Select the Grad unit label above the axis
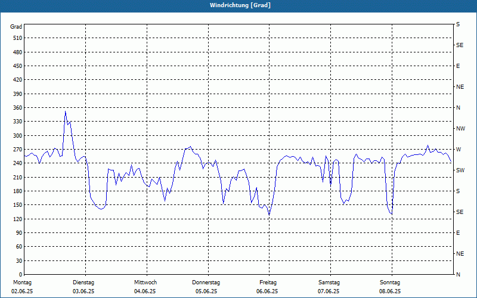Image resolution: width=477 pixels, height=298 pixels. click(16, 27)
